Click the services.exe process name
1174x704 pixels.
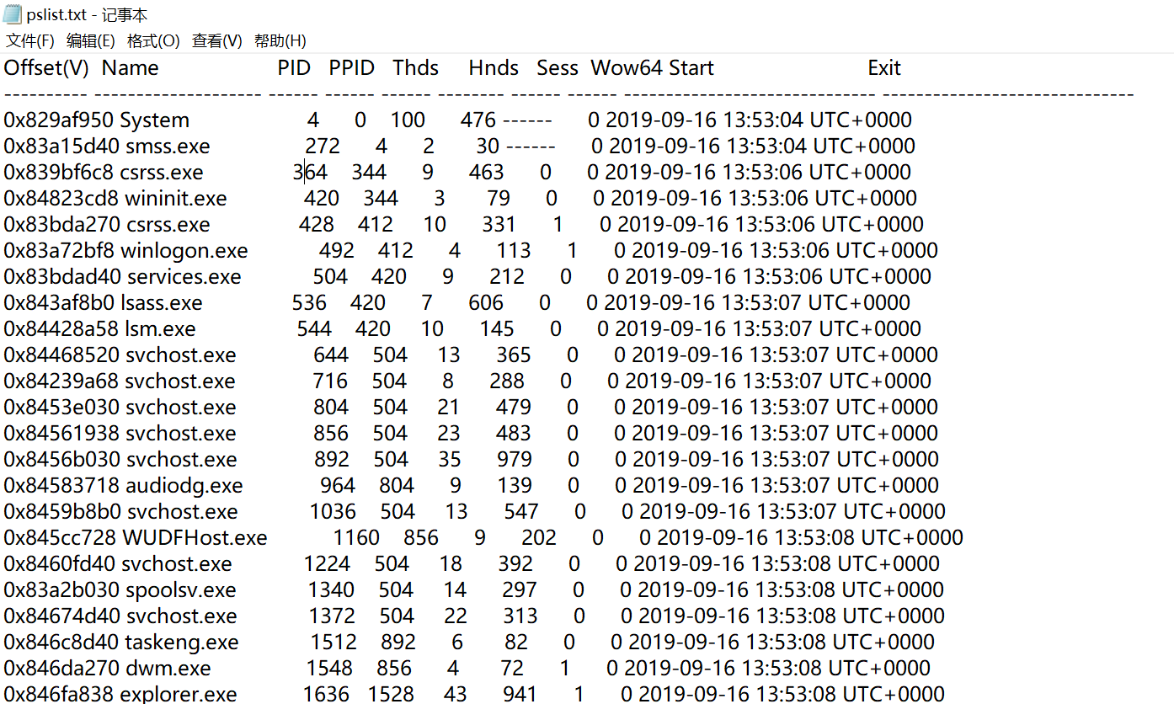(184, 277)
